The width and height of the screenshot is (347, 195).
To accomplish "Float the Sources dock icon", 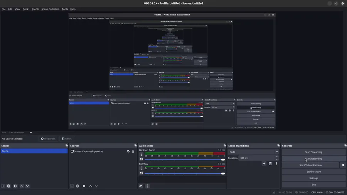I will coord(135,145).
